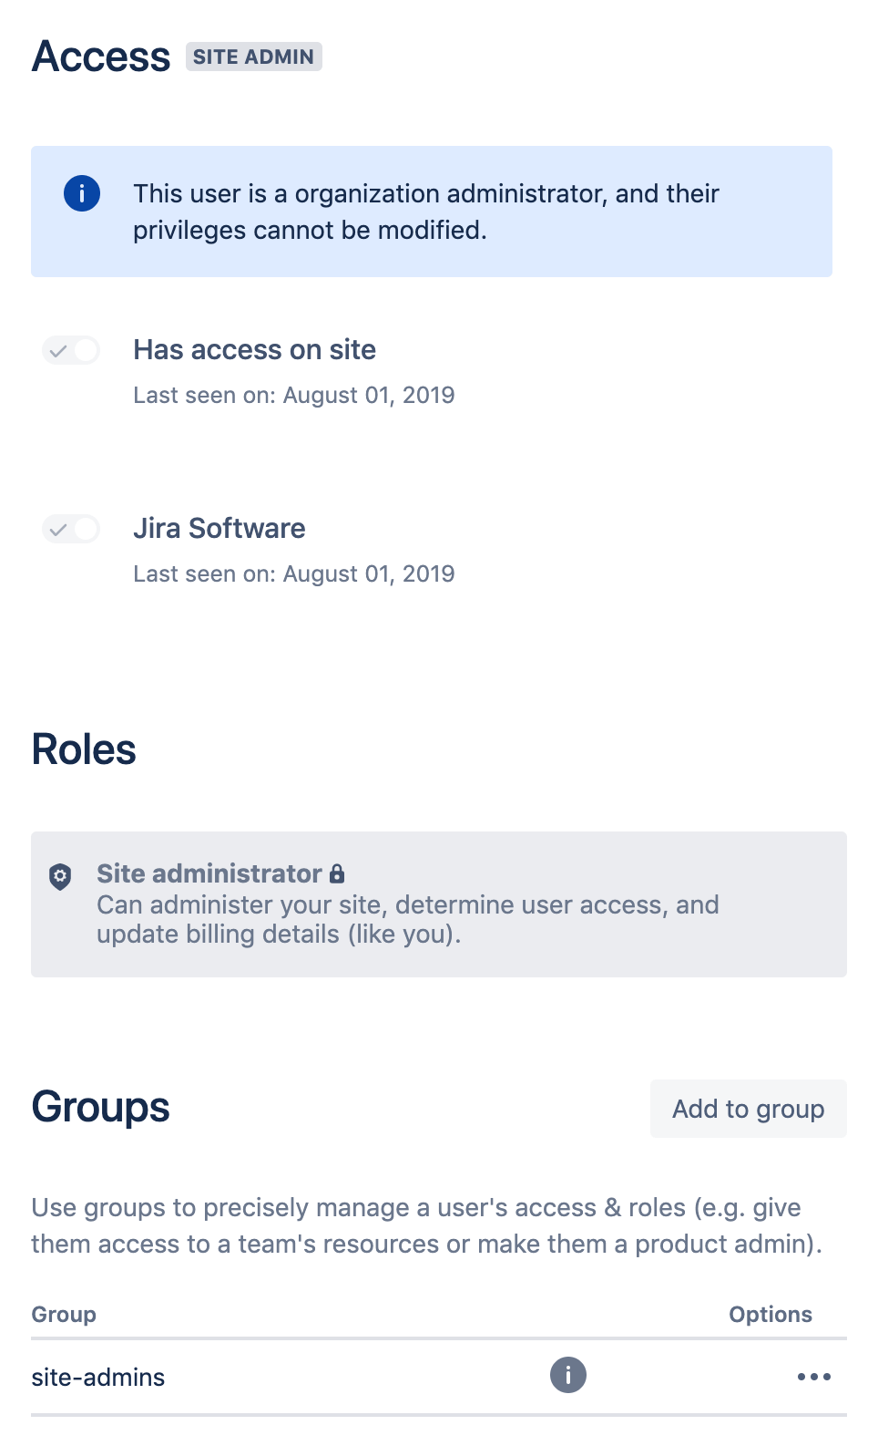The width and height of the screenshot is (878, 1446).
Task: Select the site-admins group name
Action: 98,1377
